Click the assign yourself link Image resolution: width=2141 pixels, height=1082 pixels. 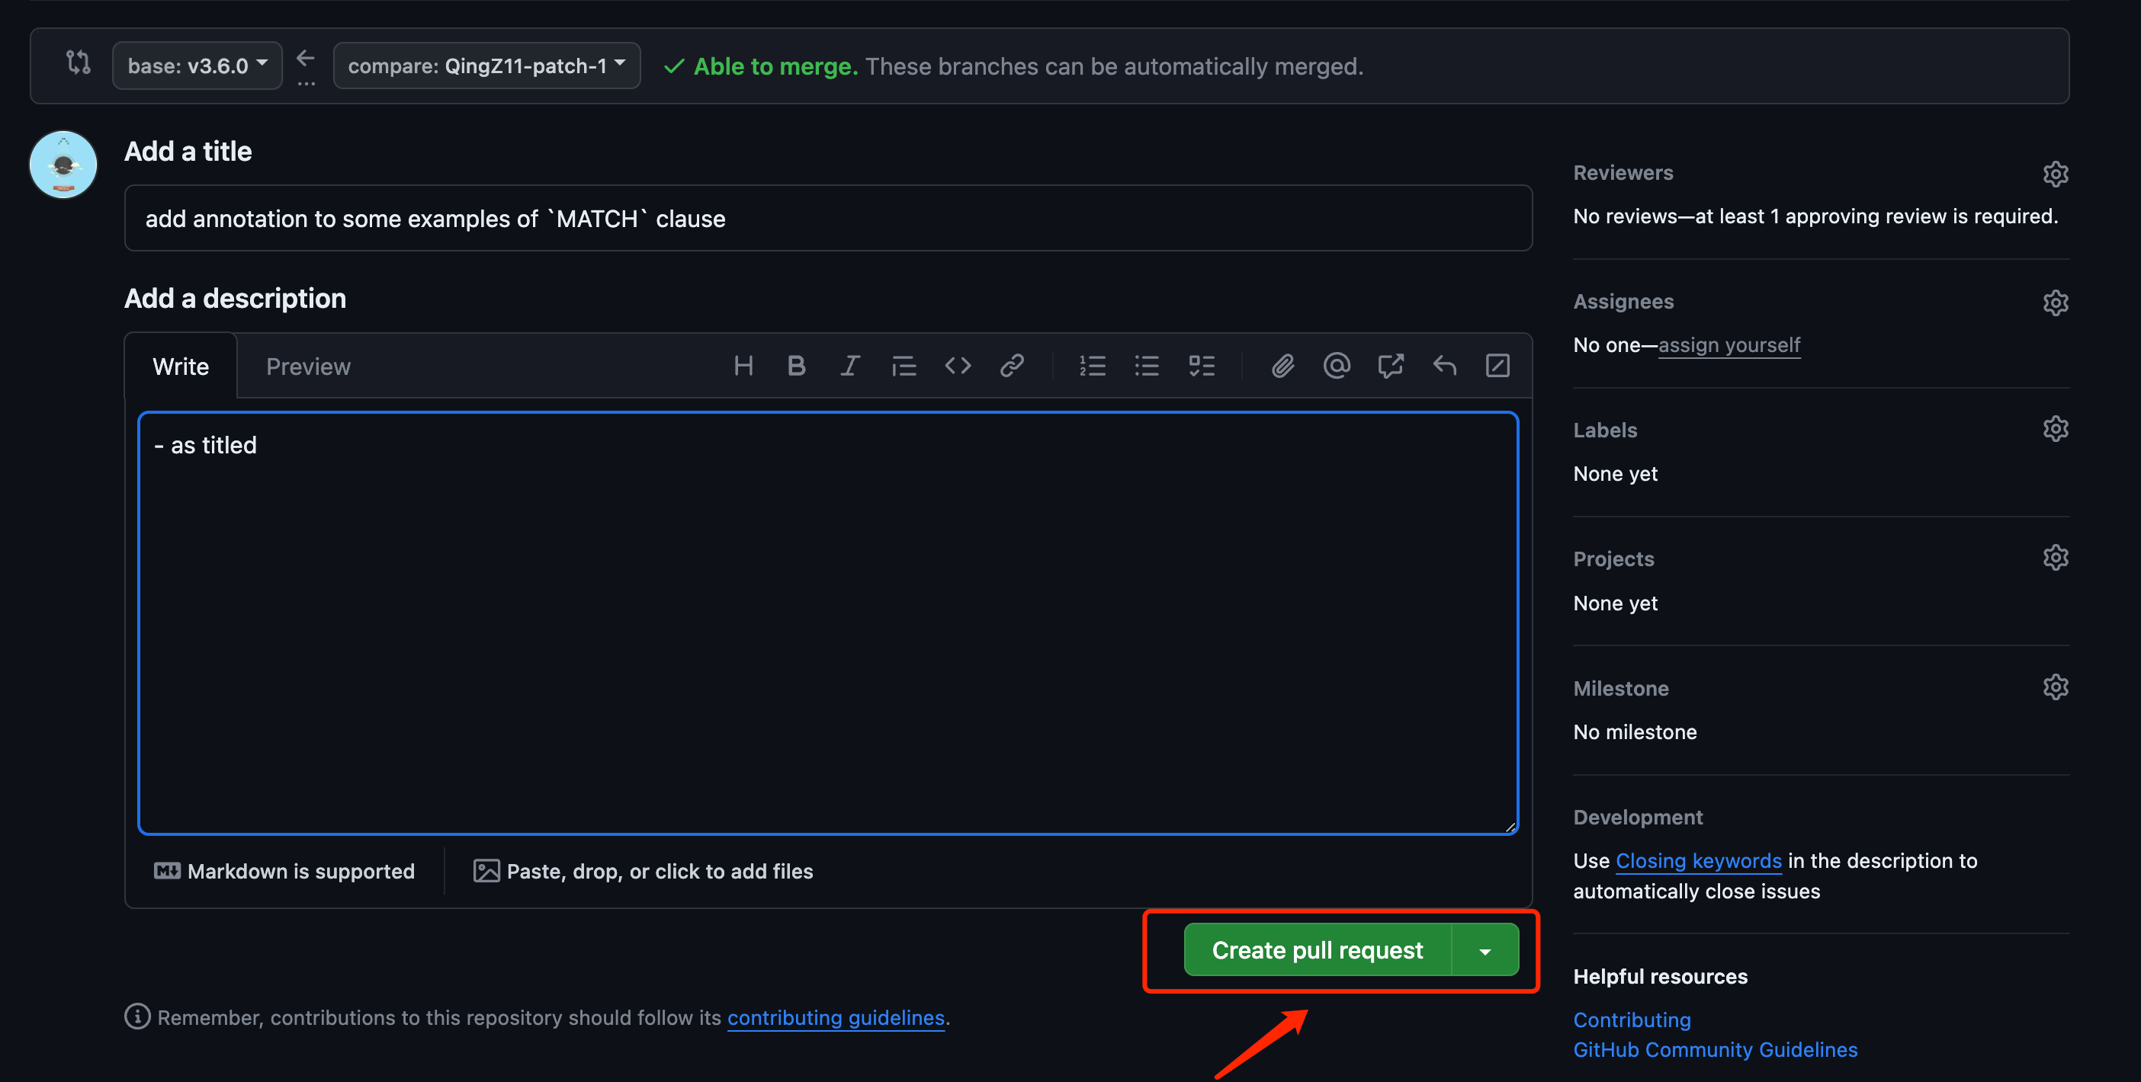pos(1729,344)
